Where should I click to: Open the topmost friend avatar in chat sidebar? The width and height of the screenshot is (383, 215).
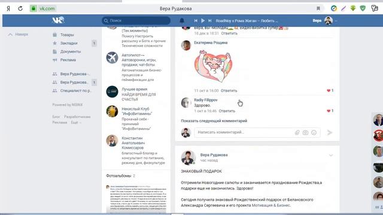(x=378, y=119)
